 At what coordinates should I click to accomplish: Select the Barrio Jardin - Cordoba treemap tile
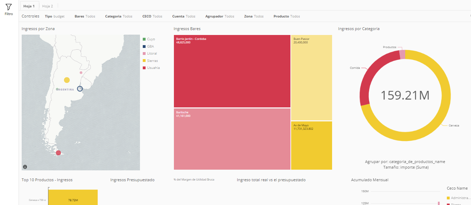[232, 71]
